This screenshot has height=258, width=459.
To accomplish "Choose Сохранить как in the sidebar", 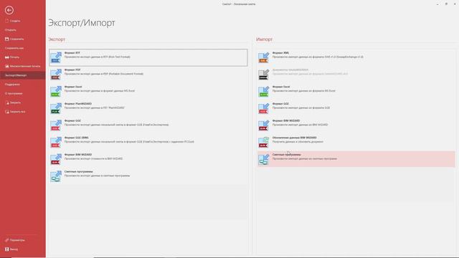I will pyautogui.click(x=22, y=48).
